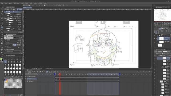Viewport: 171px width, 96px height.
Task: Toggle visibility of Layer 9
Action: 155,61
